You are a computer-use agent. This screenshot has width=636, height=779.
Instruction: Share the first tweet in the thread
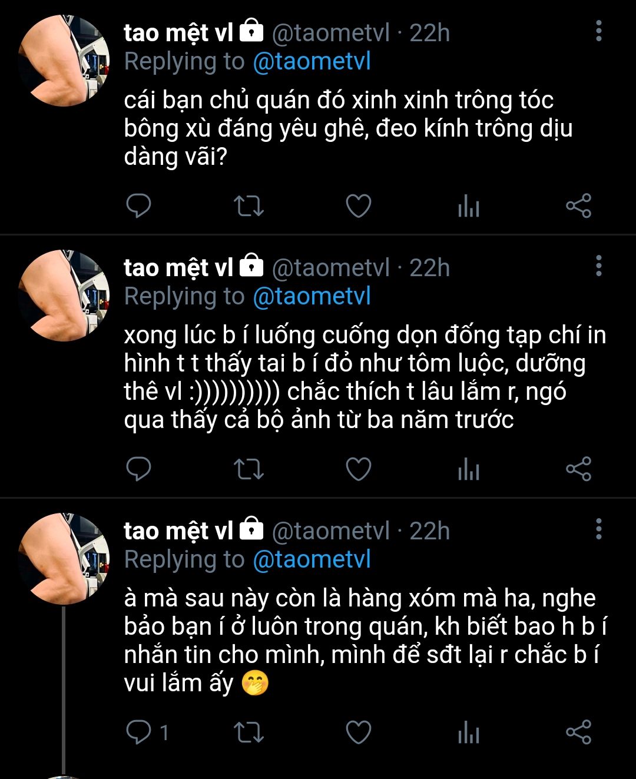coord(578,207)
